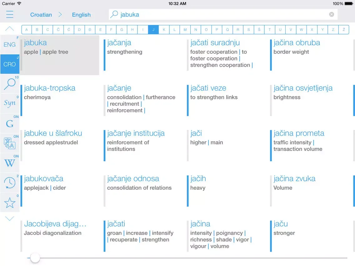Open the hamburger menu

point(10,14)
